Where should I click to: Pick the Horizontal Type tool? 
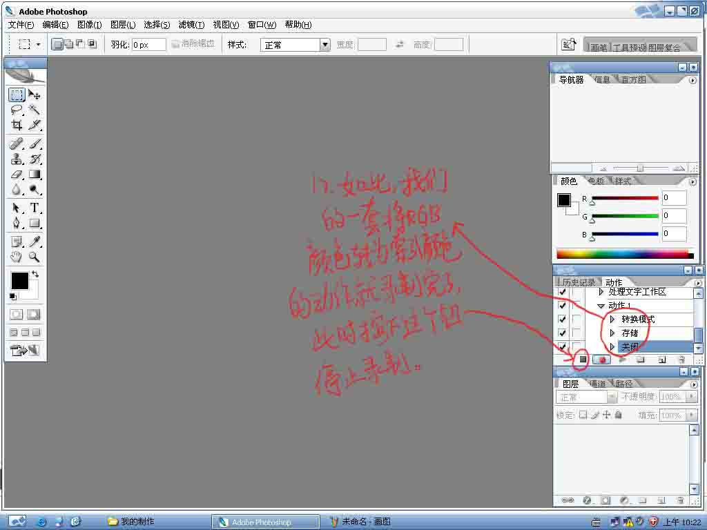pyautogui.click(x=34, y=208)
